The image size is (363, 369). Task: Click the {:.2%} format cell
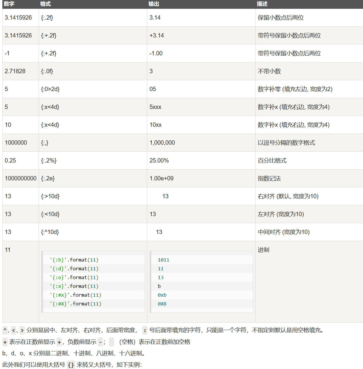click(x=93, y=160)
